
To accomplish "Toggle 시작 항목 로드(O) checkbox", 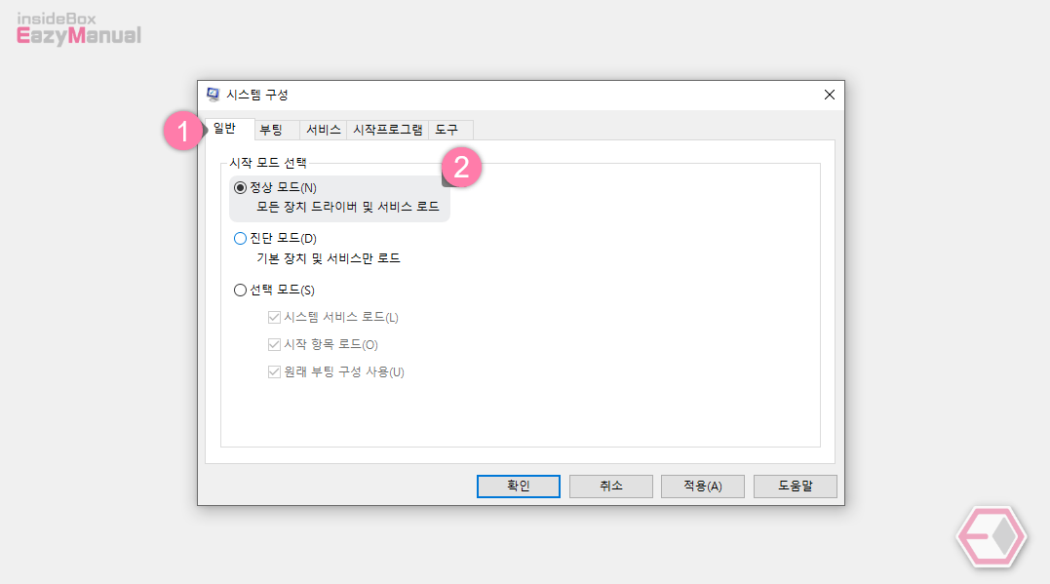I will (x=274, y=345).
